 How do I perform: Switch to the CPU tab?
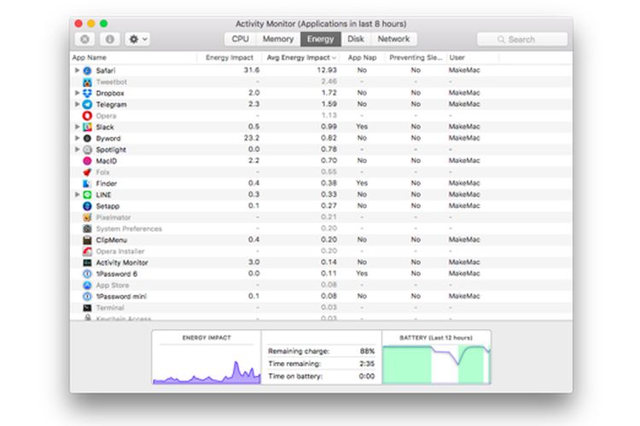click(240, 39)
